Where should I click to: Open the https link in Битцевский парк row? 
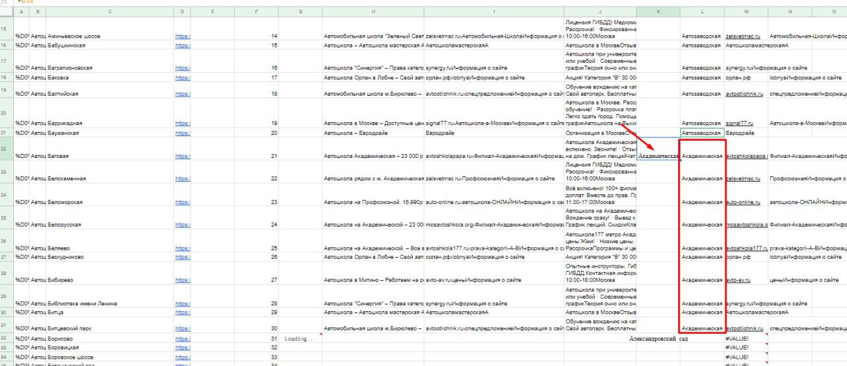(x=183, y=328)
